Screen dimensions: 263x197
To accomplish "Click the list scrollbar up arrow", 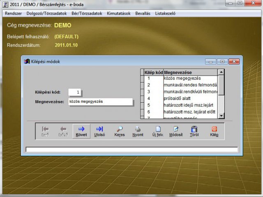I will point(221,72).
